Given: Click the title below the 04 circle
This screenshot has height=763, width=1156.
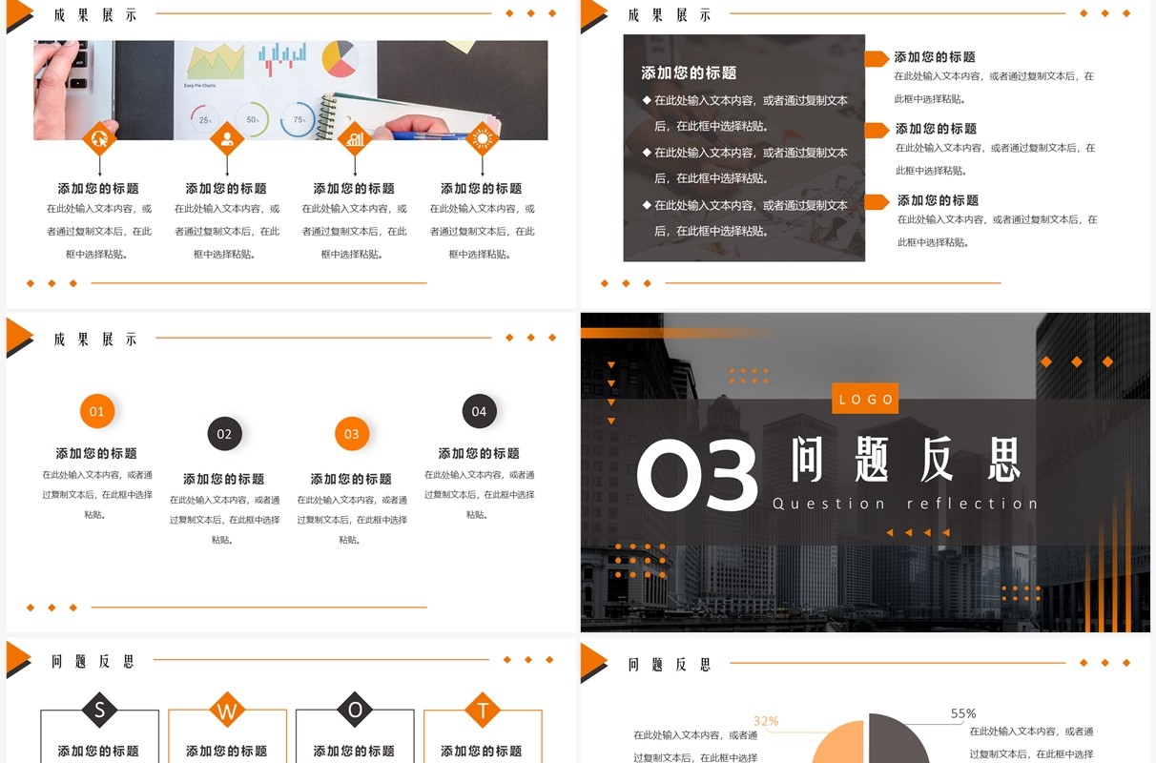Looking at the screenshot, I should [479, 454].
